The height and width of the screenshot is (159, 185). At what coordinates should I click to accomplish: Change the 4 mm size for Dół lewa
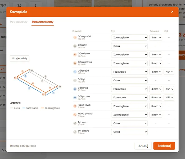[156, 89]
